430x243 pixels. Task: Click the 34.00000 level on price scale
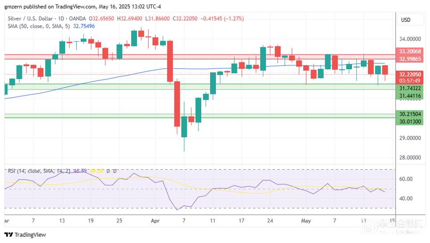point(409,39)
